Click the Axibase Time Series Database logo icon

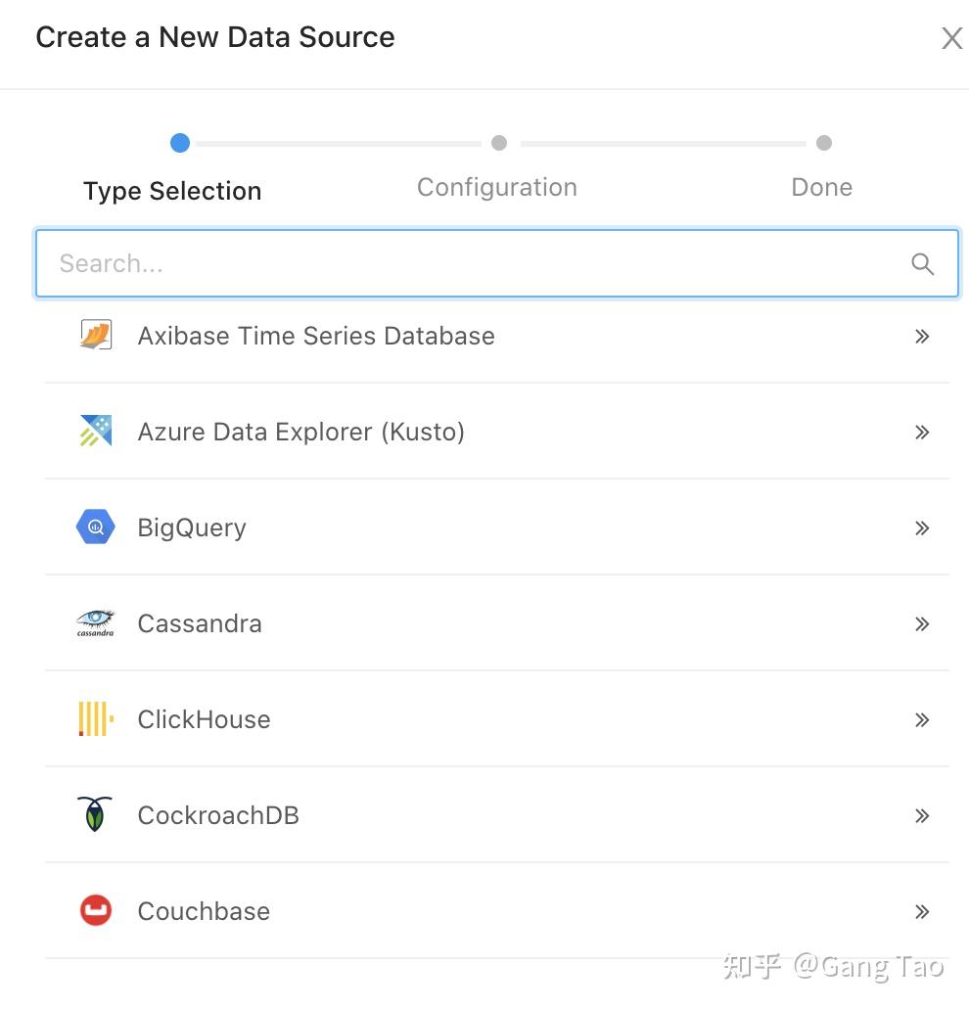point(96,336)
